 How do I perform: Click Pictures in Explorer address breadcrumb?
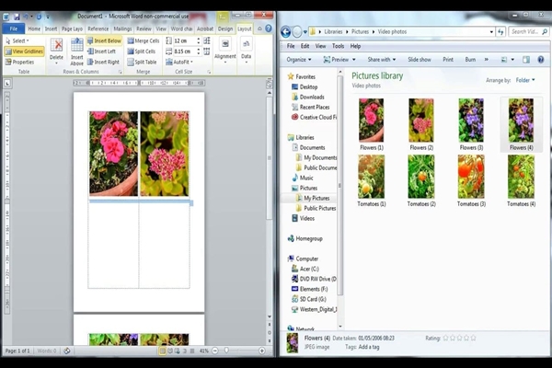(360, 31)
